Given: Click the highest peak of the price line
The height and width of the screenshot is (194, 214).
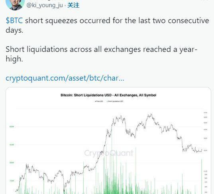Looking at the screenshot, I should (151, 114).
